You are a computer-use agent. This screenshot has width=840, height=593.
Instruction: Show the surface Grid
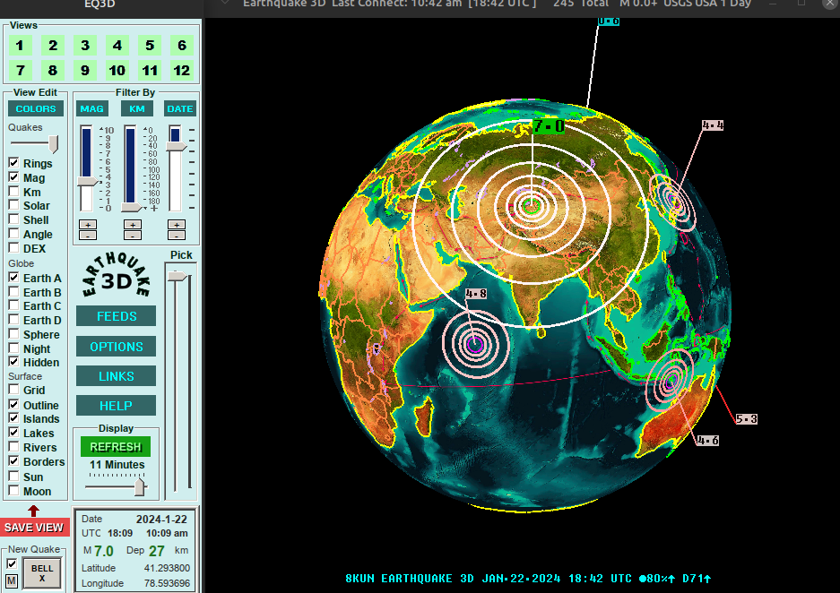(14, 390)
